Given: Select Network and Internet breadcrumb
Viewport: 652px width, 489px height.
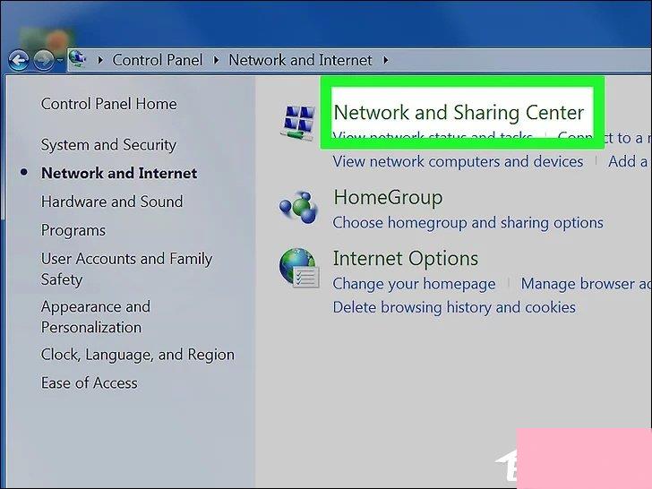Looking at the screenshot, I should (300, 60).
